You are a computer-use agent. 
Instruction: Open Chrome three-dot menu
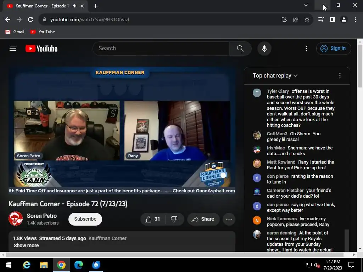pyautogui.click(x=355, y=20)
